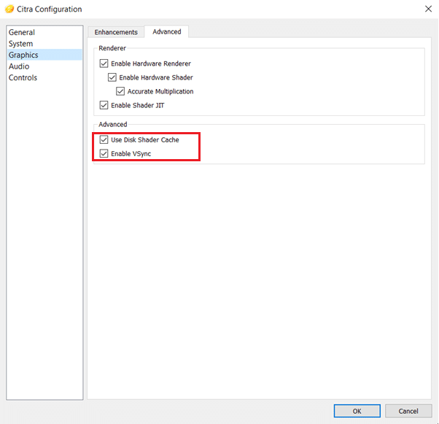Click the Citra Configuration title bar
Viewport: 439px width, 424px height.
tap(219, 9)
